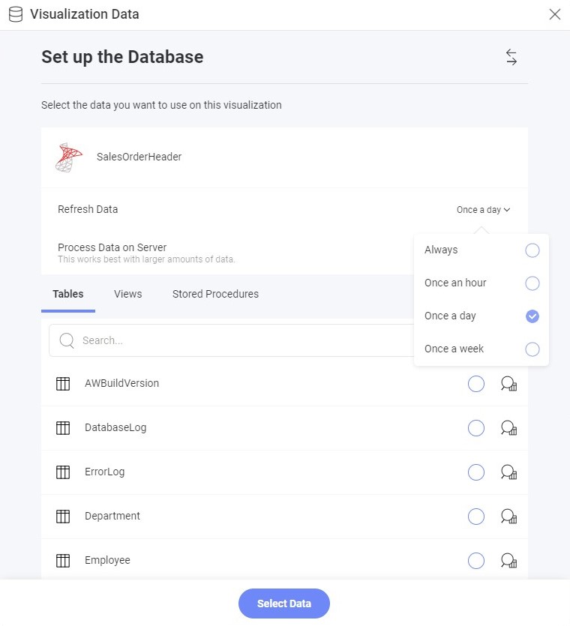Open data preview for ErrorLog table
Viewport: 570px width, 626px height.
click(508, 472)
